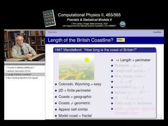Select the 'Coasts ≠ geometric' bullet
Viewport: 168px width, 126px height.
pyautogui.click(x=74, y=103)
